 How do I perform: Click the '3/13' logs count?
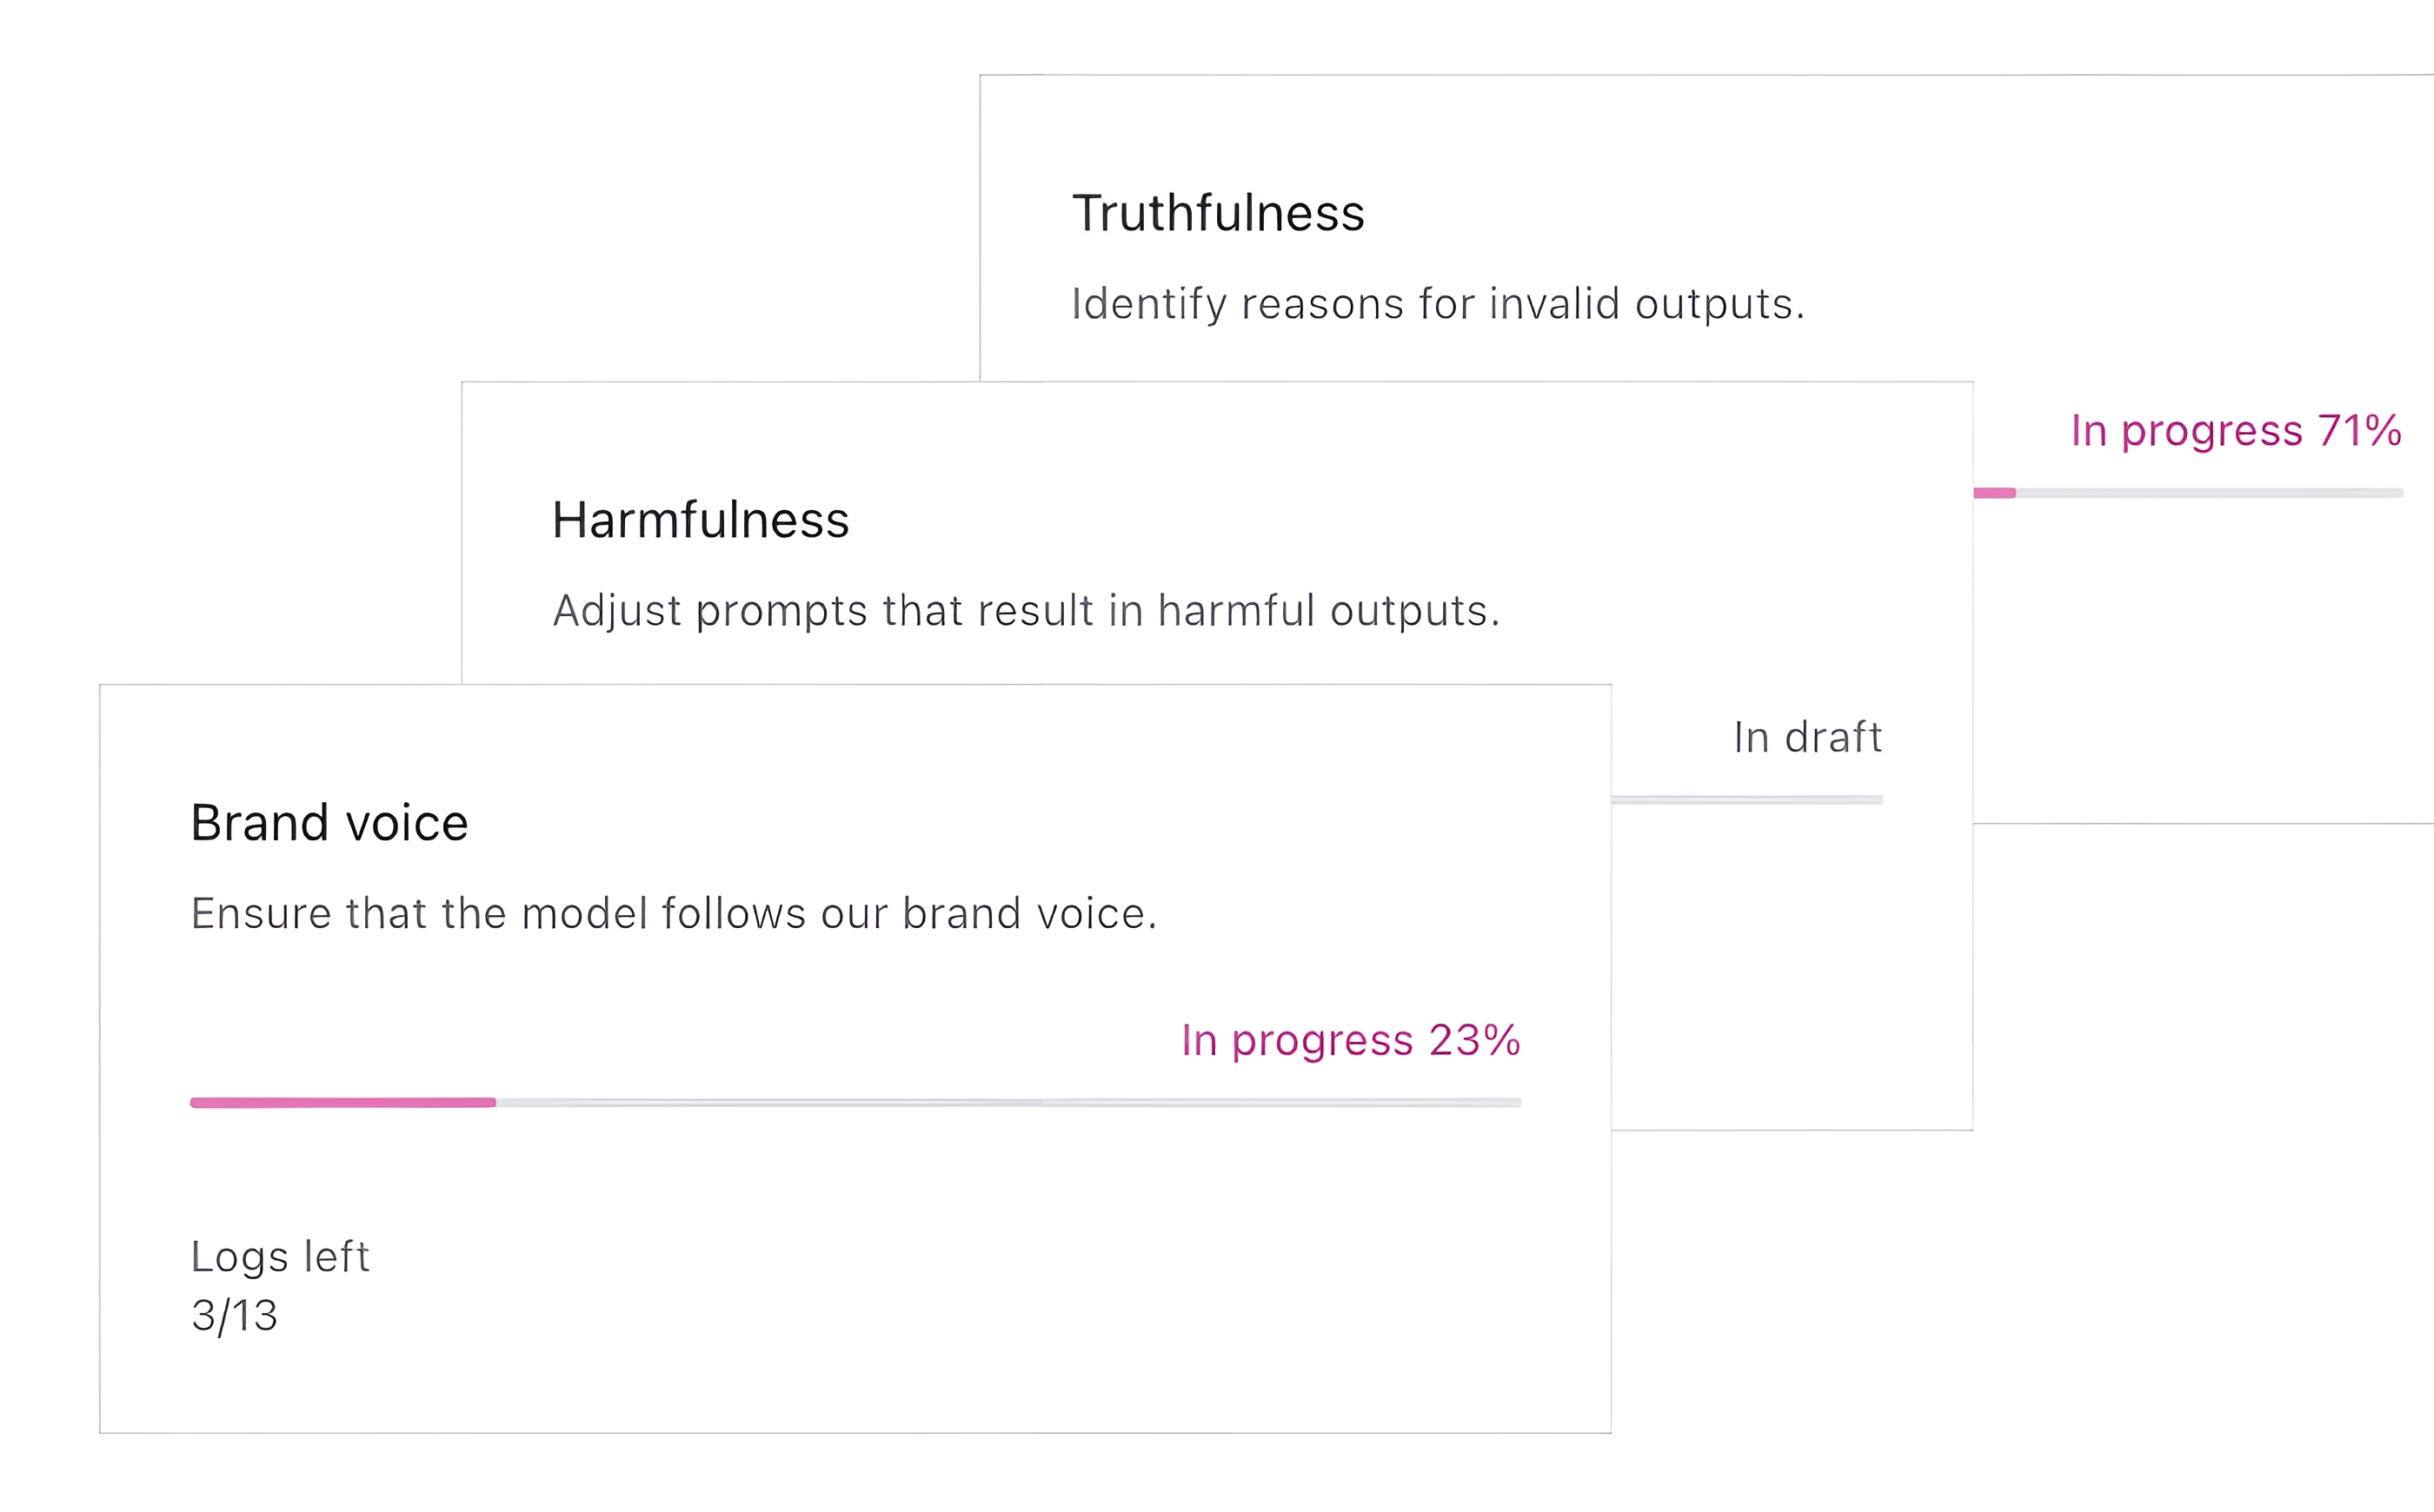234,1316
